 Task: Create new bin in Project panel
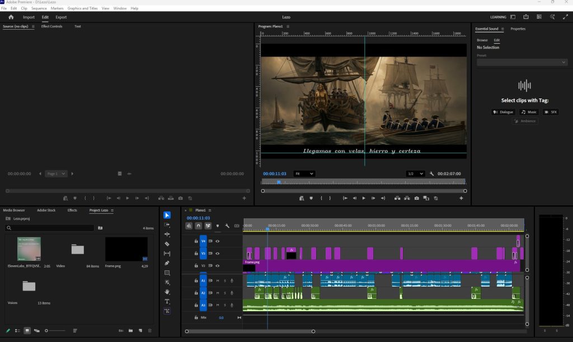coord(130,331)
